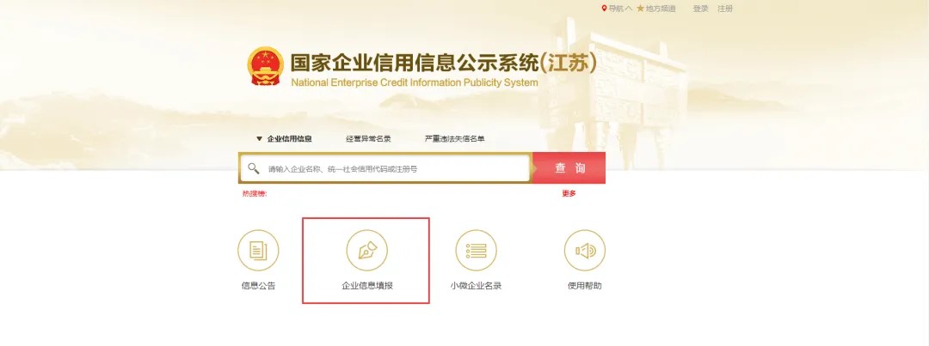Focus the enterprise name search field
This screenshot has width=929, height=346.
pyautogui.click(x=385, y=168)
